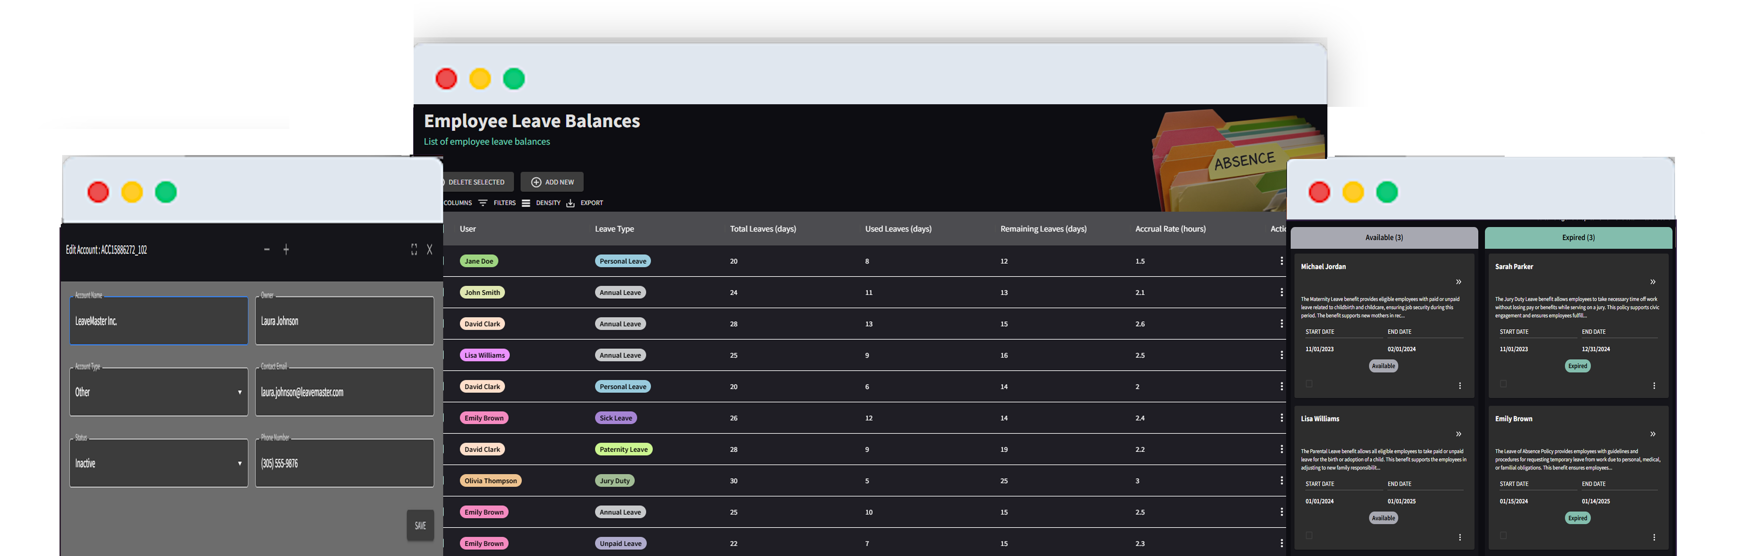Tick the checkbox on Lisa Williams card
1738x556 pixels.
(1309, 536)
